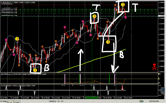Screen dimensions: 166x103
Task: Click the 25279/18 kb traffic indicator
Action: (x=154, y=101)
